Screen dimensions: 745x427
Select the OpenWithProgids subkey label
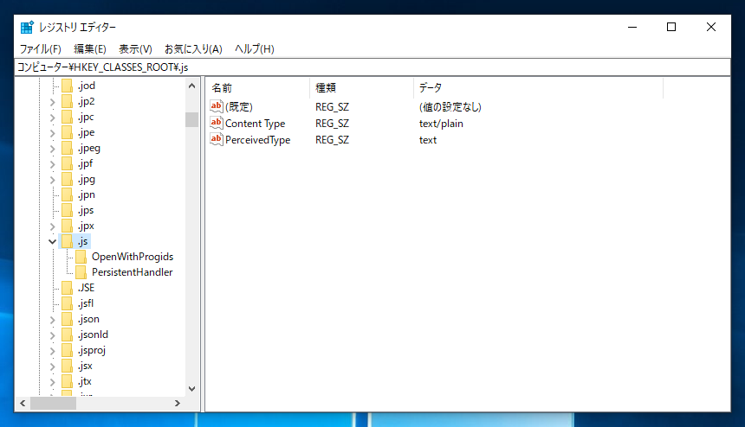point(133,257)
